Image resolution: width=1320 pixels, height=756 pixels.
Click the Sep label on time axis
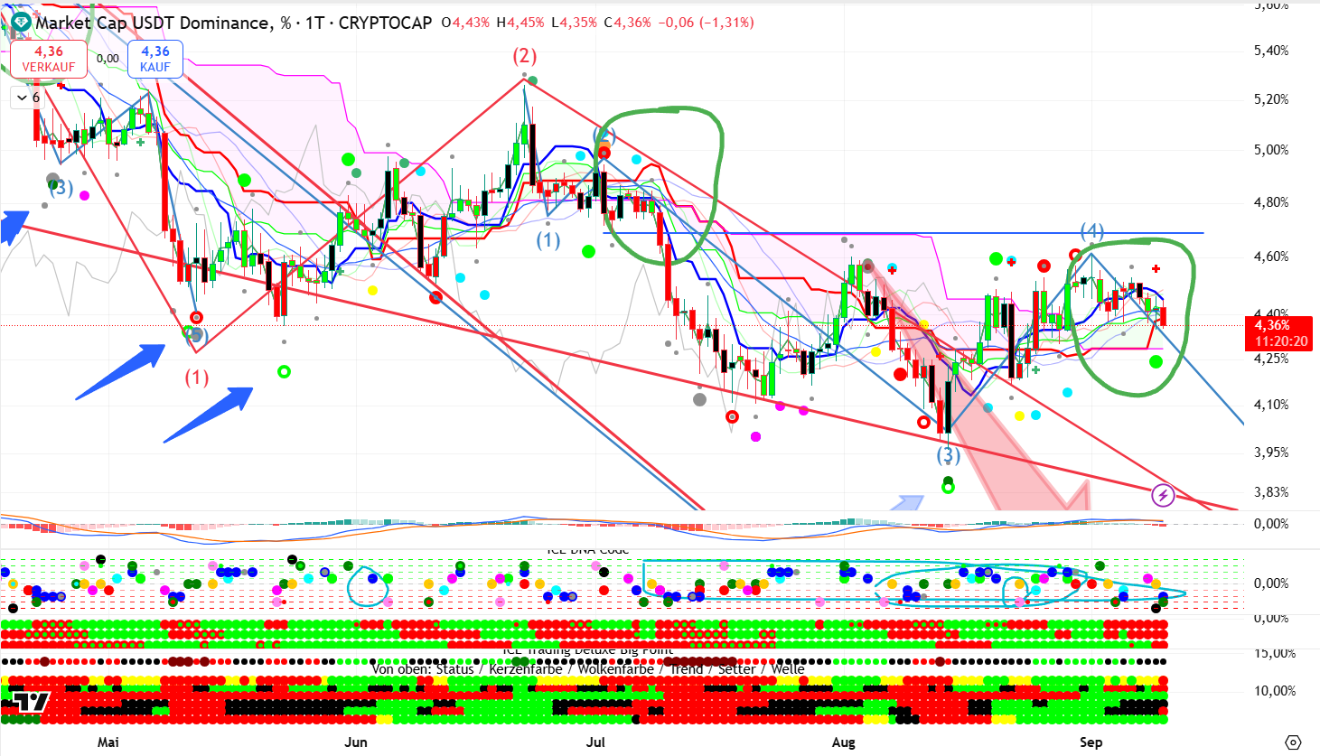click(x=1091, y=742)
